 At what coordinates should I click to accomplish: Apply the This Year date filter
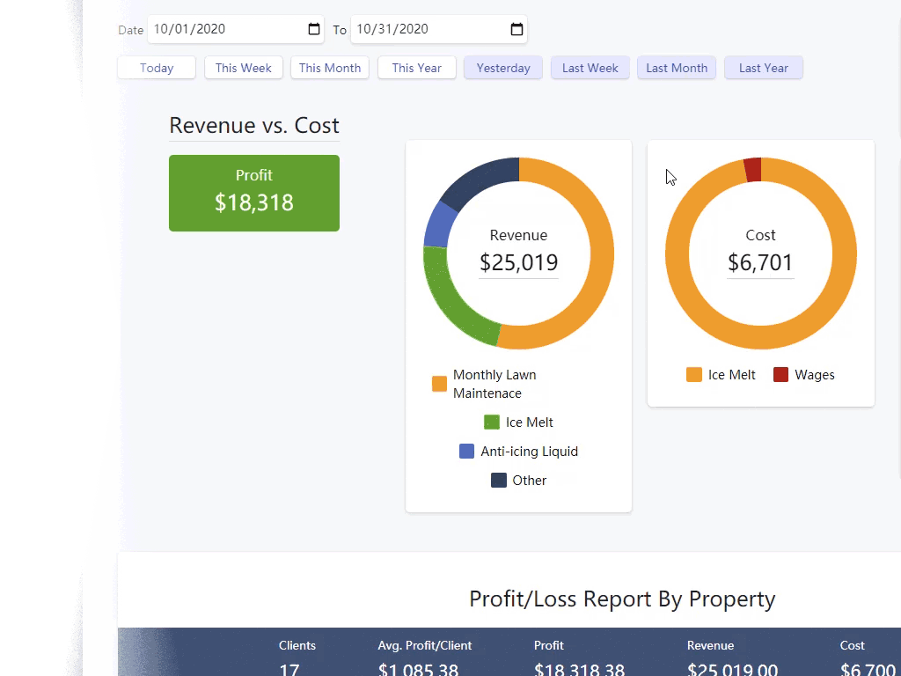417,68
